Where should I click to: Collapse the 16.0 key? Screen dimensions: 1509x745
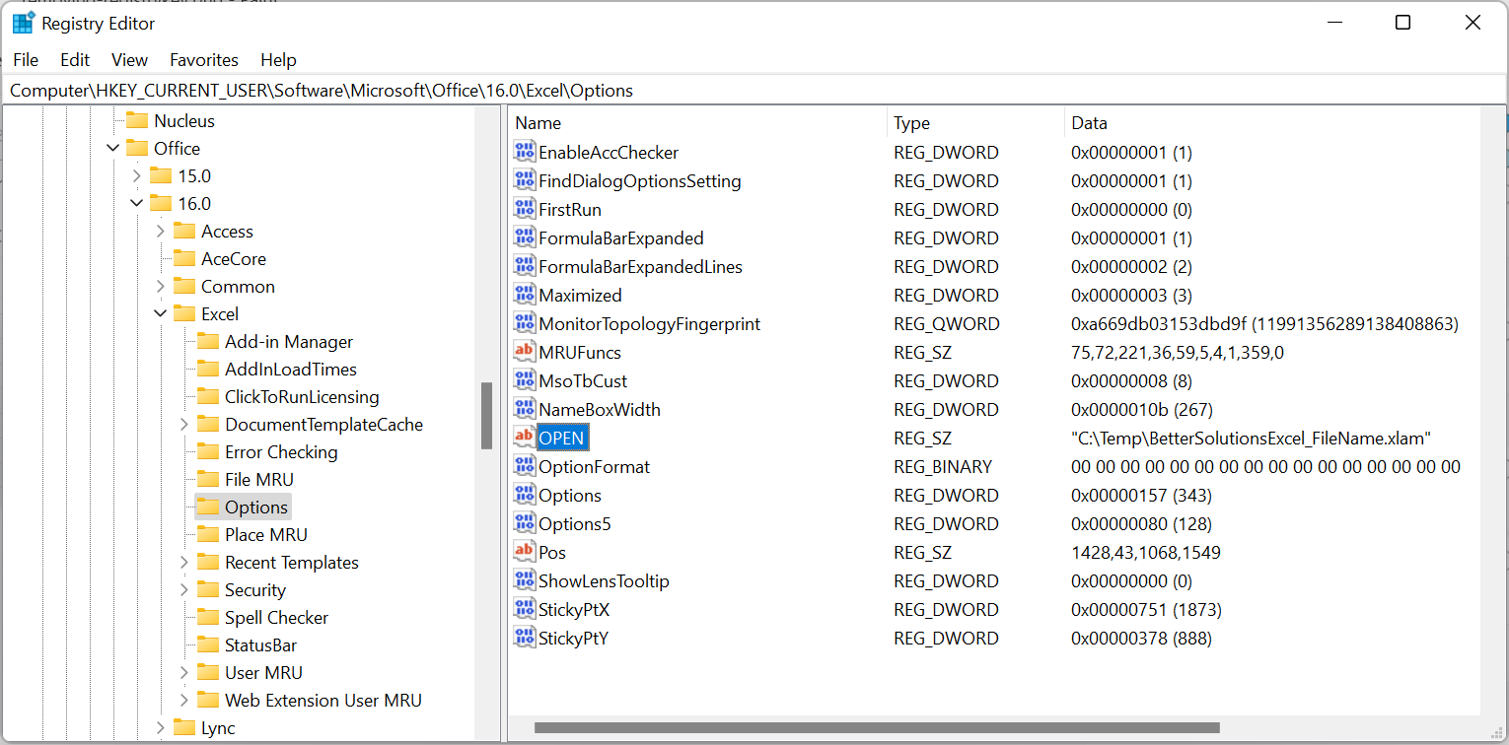point(136,204)
